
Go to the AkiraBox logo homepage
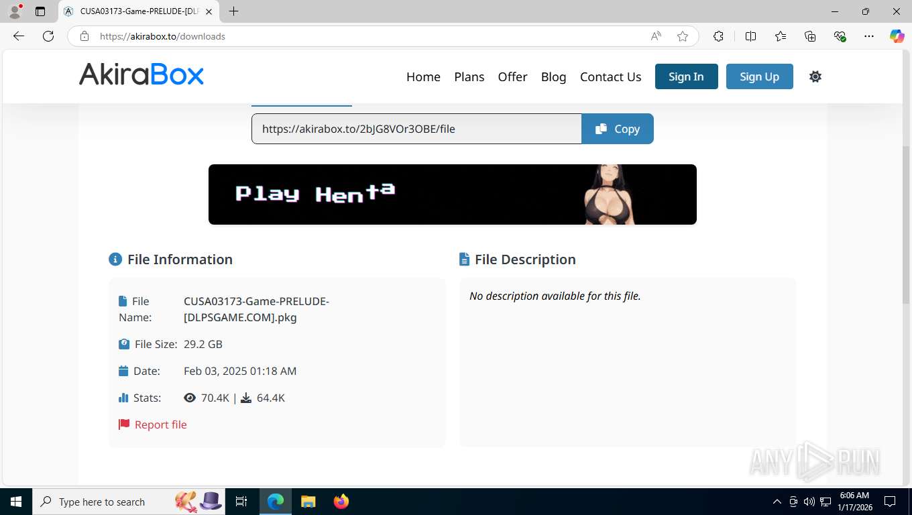tap(141, 74)
